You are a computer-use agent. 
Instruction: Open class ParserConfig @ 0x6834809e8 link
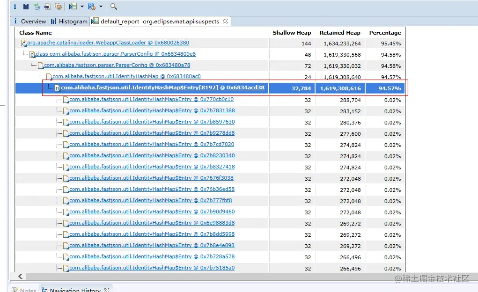116,54
